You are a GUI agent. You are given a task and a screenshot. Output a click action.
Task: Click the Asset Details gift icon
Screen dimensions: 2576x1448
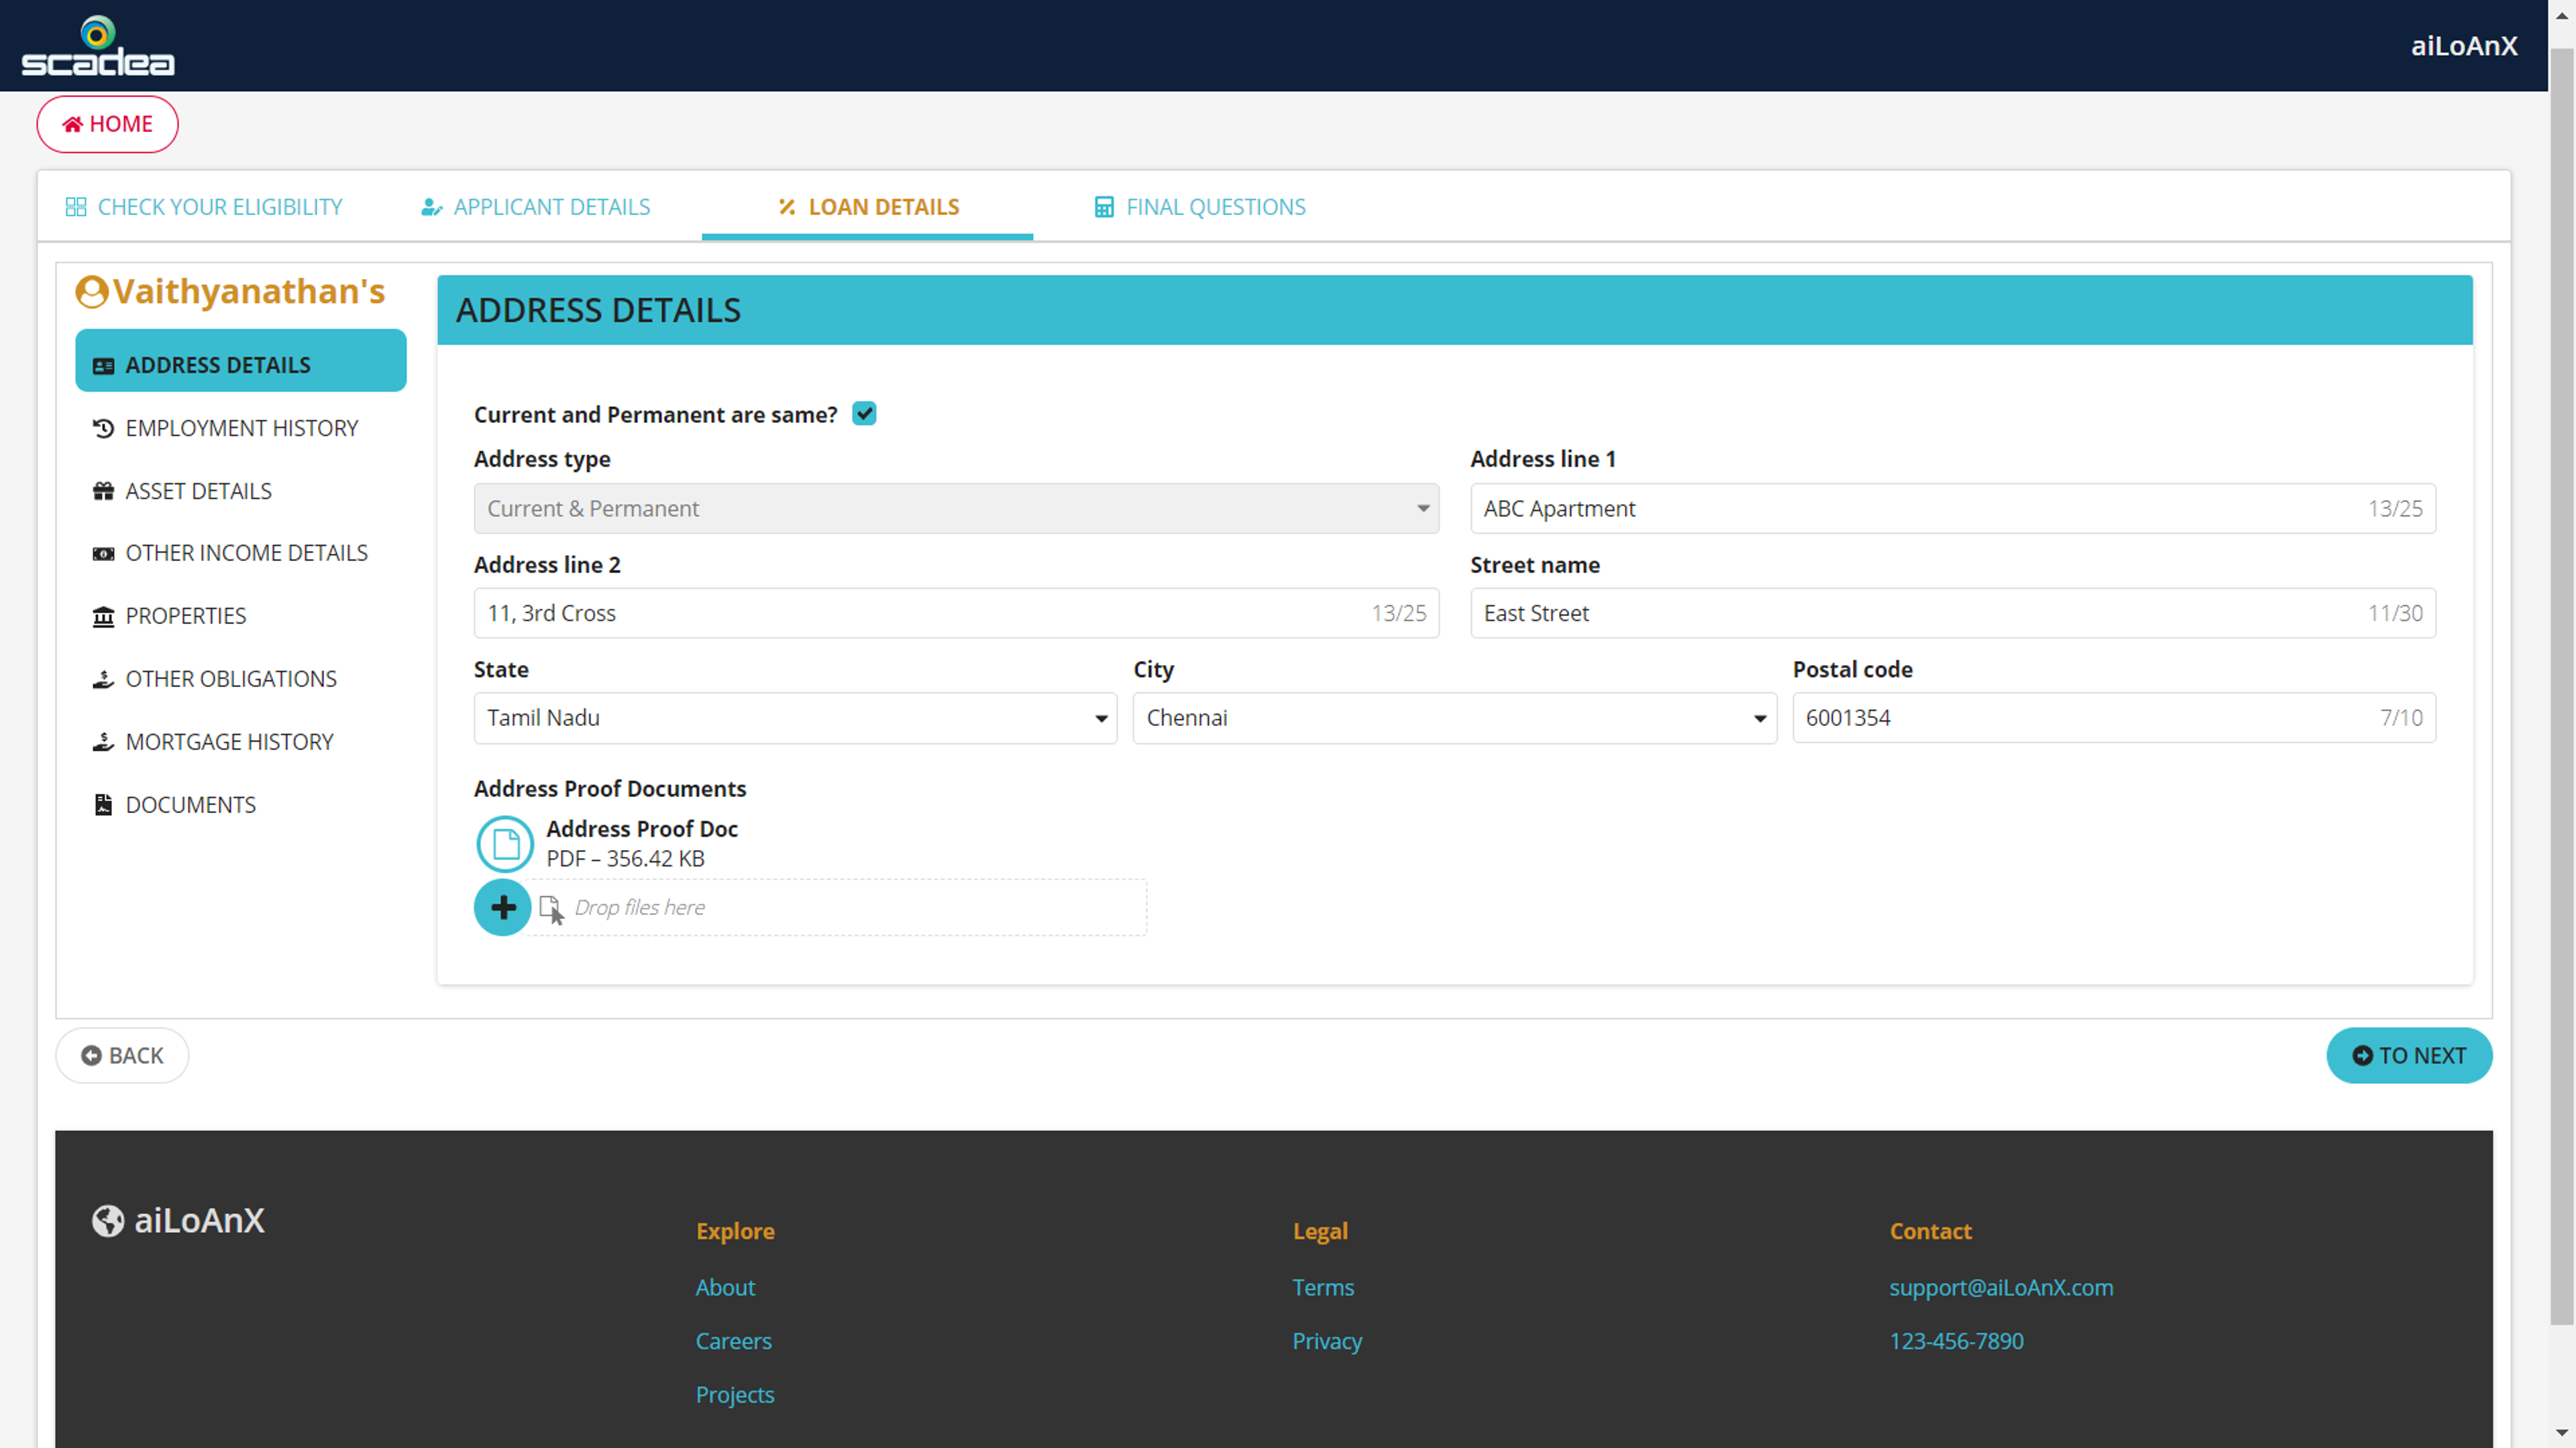click(x=103, y=491)
